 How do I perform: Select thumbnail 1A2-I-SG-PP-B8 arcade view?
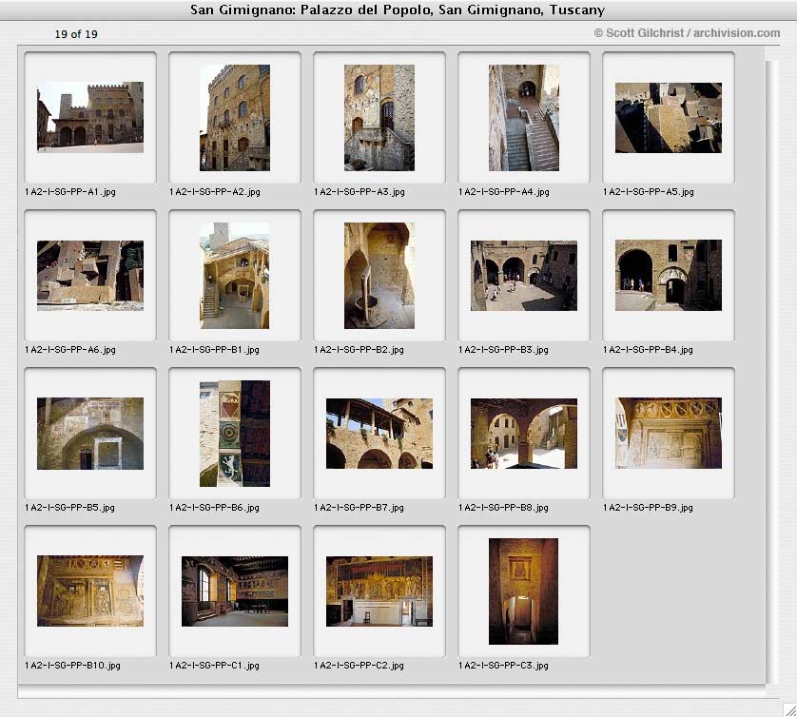524,434
